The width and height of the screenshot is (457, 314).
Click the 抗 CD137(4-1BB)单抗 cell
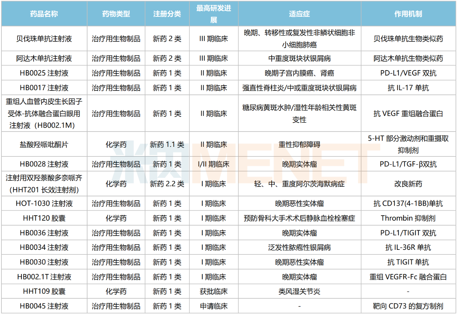(x=408, y=204)
